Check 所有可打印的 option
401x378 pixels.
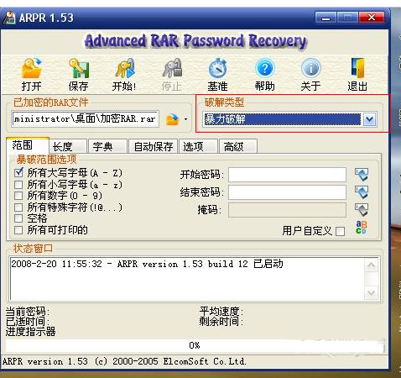18,230
